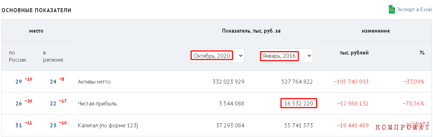Click the изменение column header
Viewport: 433px width, 137px height.
tap(376, 31)
